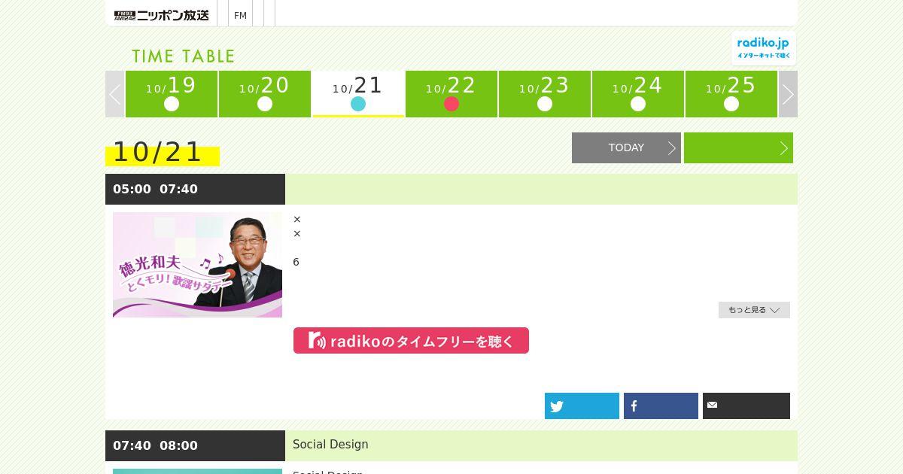
Task: Go to next week of dates
Action: click(x=788, y=94)
